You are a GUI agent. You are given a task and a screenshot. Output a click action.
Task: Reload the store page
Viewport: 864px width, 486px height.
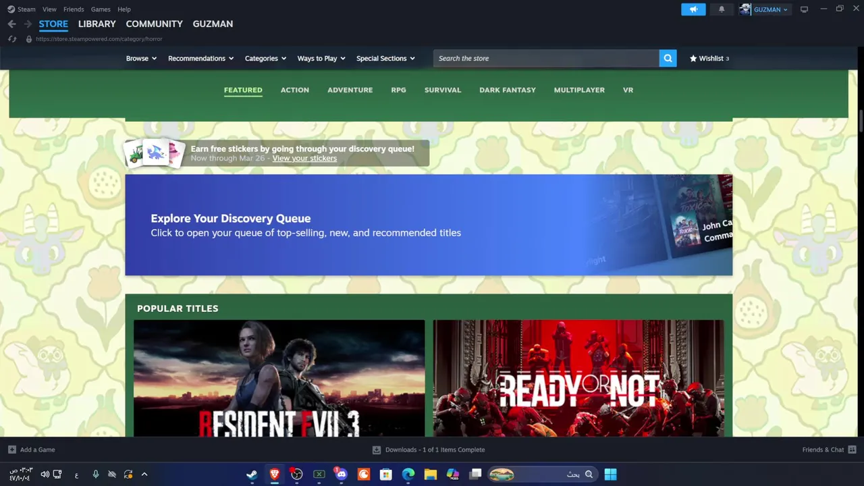(x=12, y=39)
